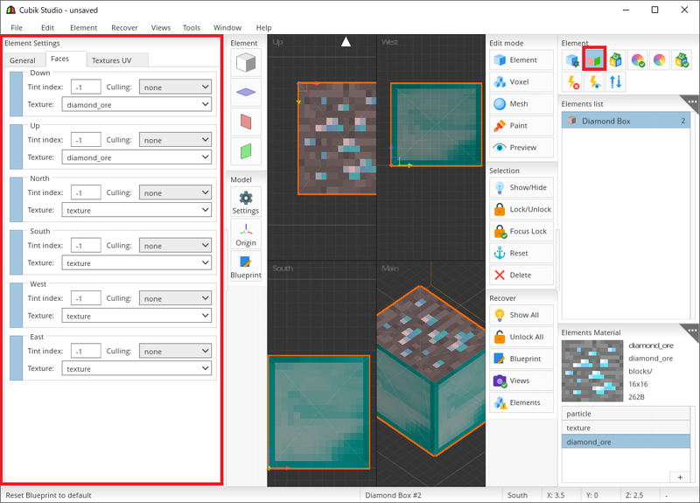Switch to Voxel edit mode
Viewport: 700px width, 503px height.
[521, 81]
